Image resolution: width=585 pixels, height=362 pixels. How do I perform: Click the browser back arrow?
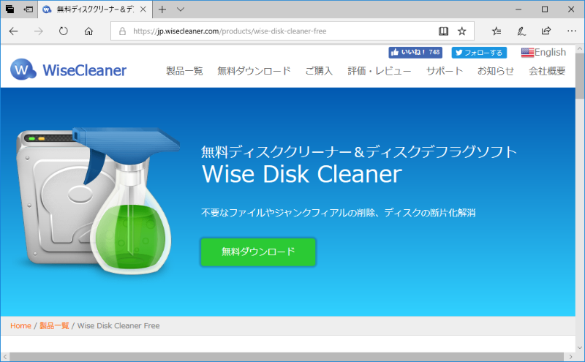pyautogui.click(x=13, y=31)
